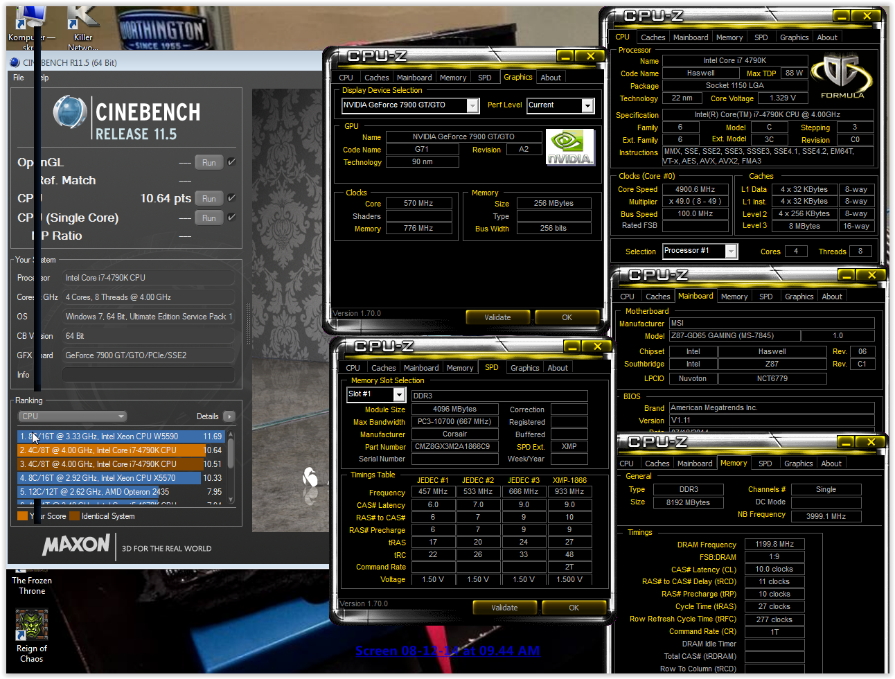Click the model field Z87-GD65 GAMING (MS-7845)
Screen dimensions: 895x679
pos(734,335)
